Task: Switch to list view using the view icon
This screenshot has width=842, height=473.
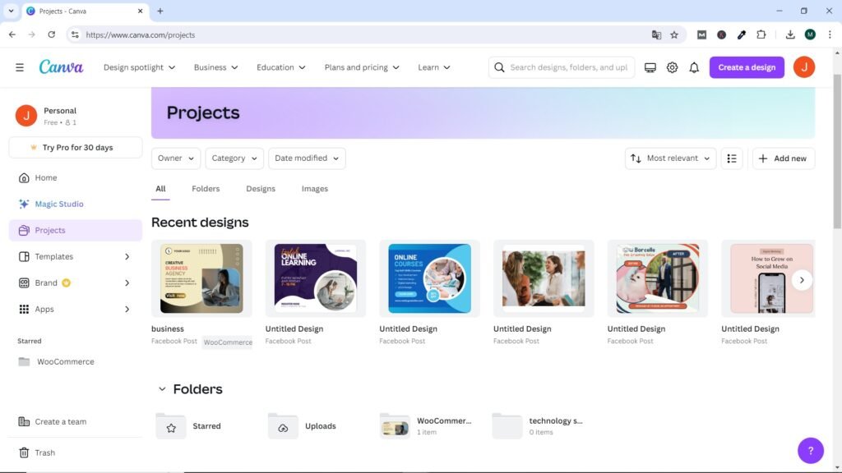Action: tap(732, 158)
